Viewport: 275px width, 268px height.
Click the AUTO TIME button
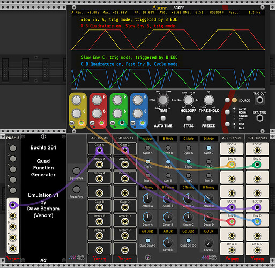coord(163,118)
